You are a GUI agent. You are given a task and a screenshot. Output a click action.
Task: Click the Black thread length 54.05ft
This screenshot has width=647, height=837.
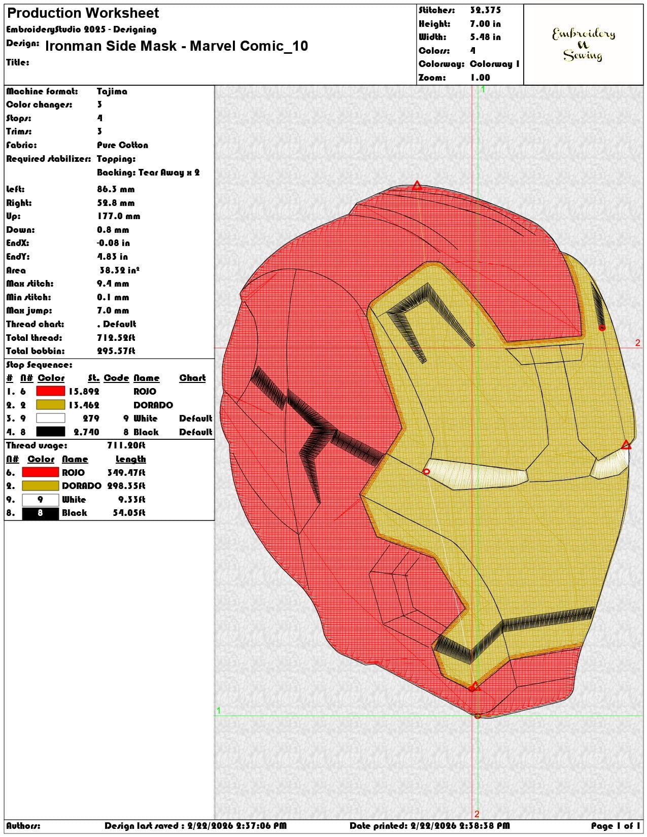tap(129, 513)
